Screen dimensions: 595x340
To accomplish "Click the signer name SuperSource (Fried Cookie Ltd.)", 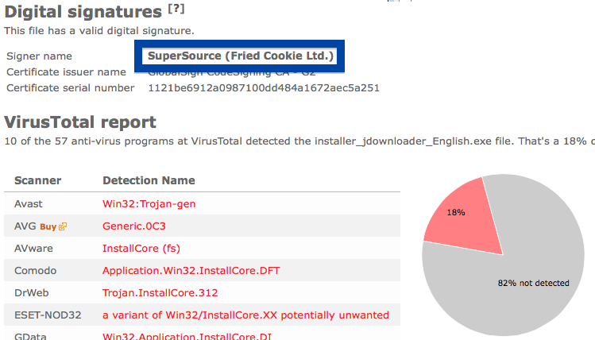I will [x=240, y=56].
